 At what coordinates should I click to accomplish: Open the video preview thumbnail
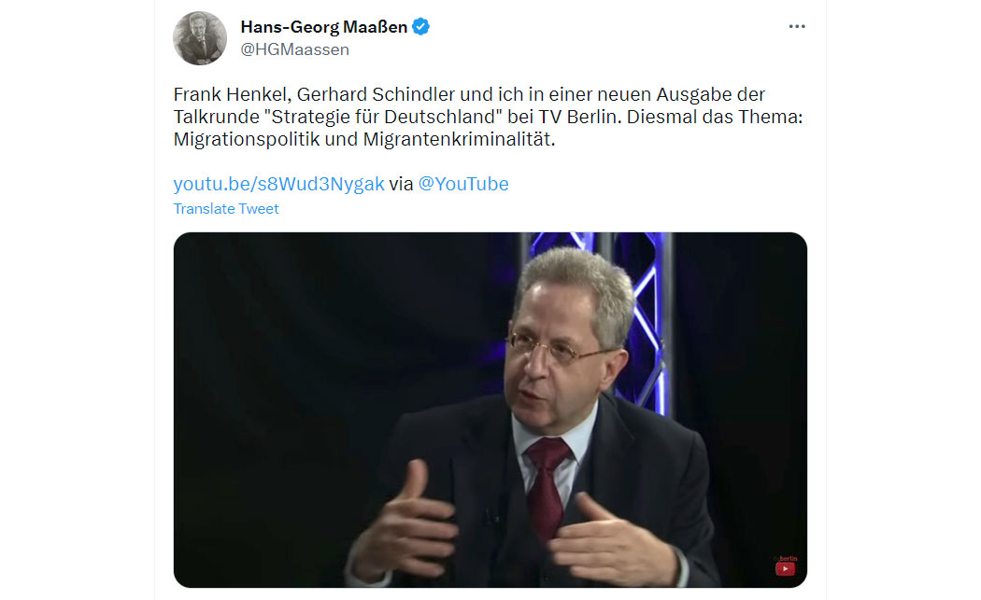pyautogui.click(x=490, y=410)
